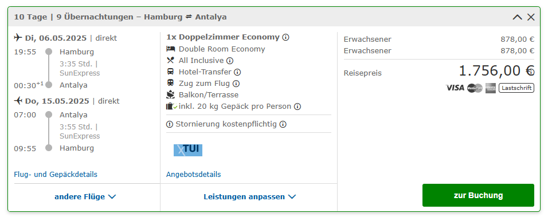Screen dimensions: 548x217
Task: Click the Visa payment icon
Action: (455, 88)
